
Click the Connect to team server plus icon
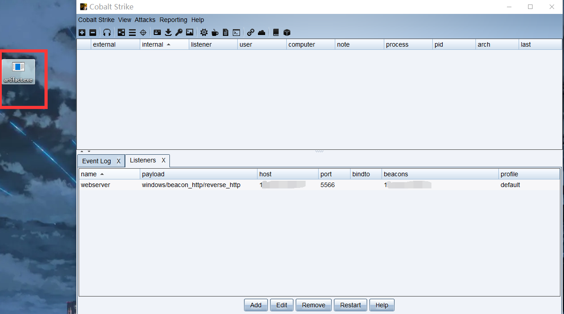(82, 33)
